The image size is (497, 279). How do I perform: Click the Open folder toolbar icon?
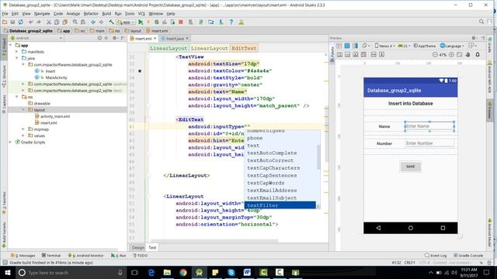[x=5, y=22]
